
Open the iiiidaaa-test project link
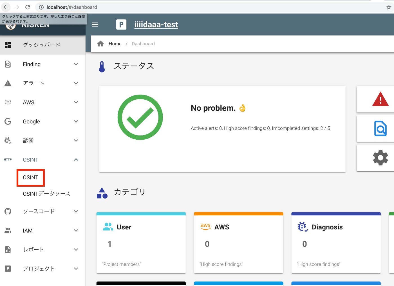coord(156,24)
